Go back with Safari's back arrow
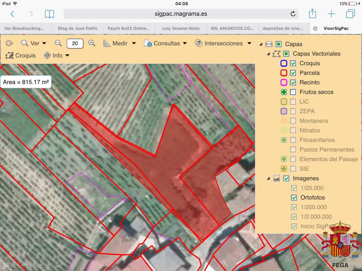 [x=12, y=14]
